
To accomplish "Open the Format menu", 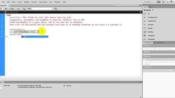I will click(34, 2).
